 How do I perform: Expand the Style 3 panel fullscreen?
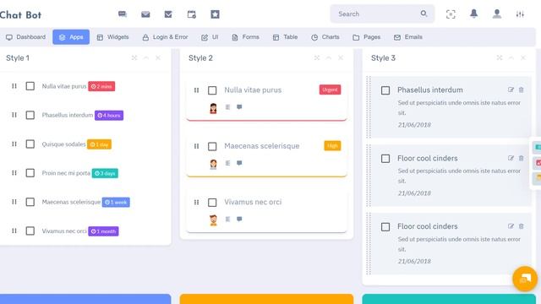pyautogui.click(x=500, y=57)
